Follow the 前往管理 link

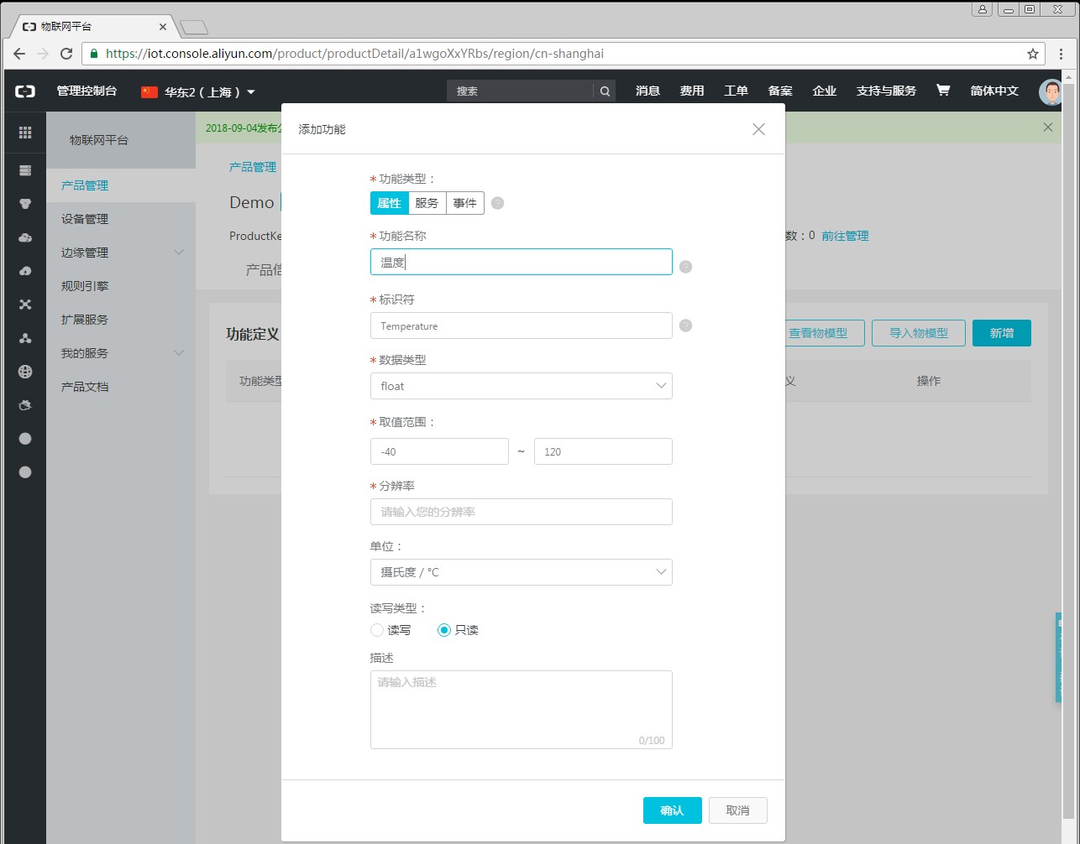click(845, 236)
